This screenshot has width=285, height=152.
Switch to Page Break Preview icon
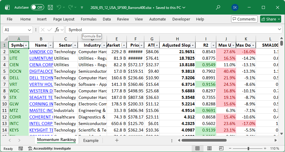click(x=221, y=148)
